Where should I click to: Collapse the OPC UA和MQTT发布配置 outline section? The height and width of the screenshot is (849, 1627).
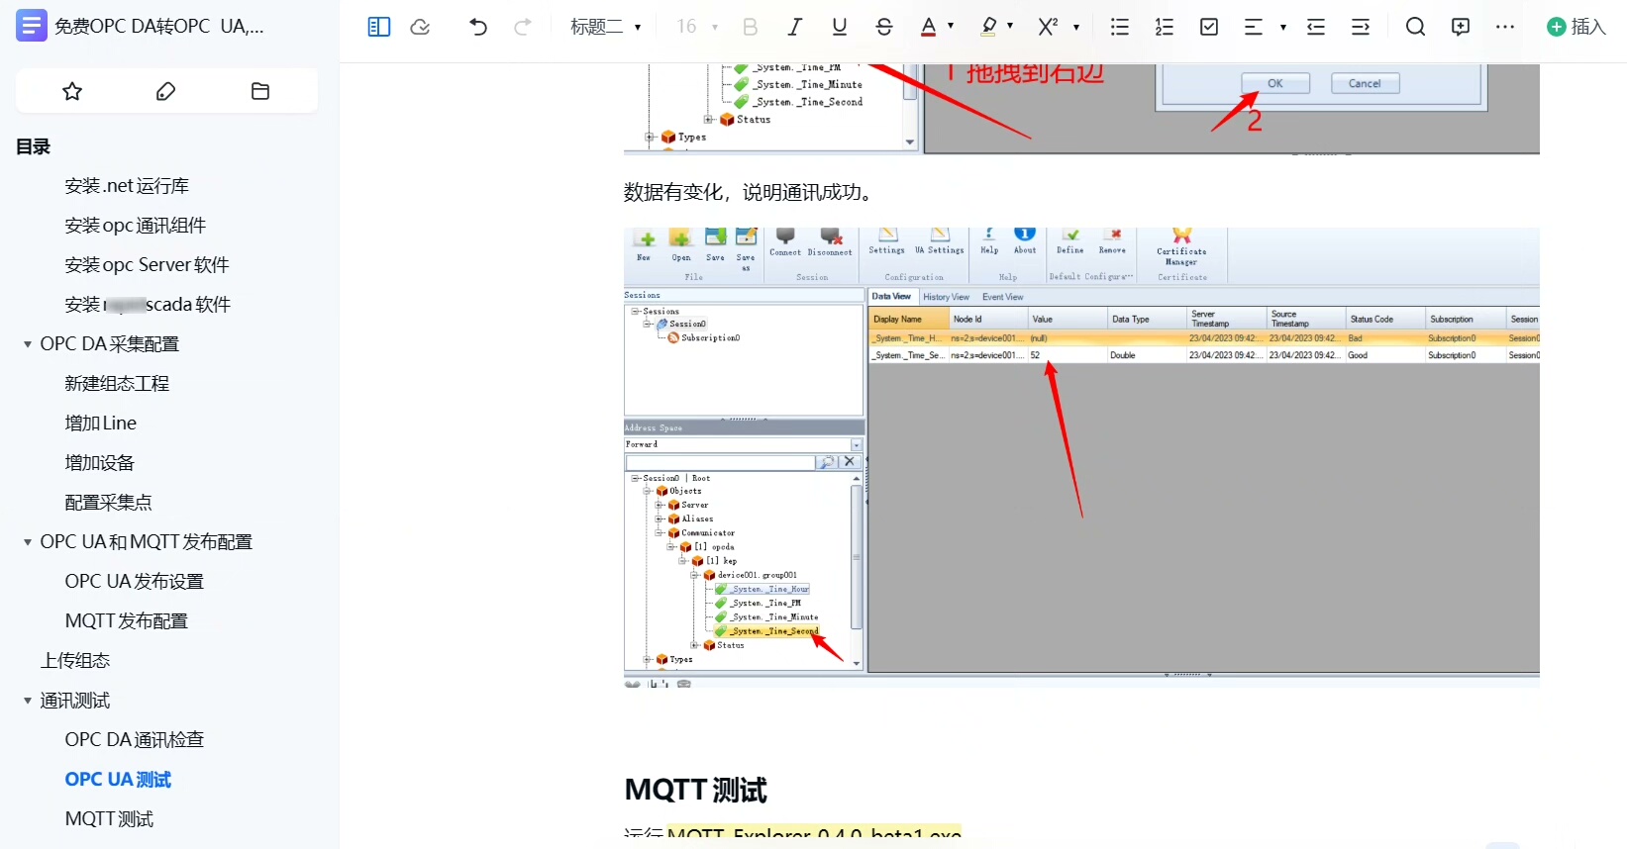click(x=28, y=542)
